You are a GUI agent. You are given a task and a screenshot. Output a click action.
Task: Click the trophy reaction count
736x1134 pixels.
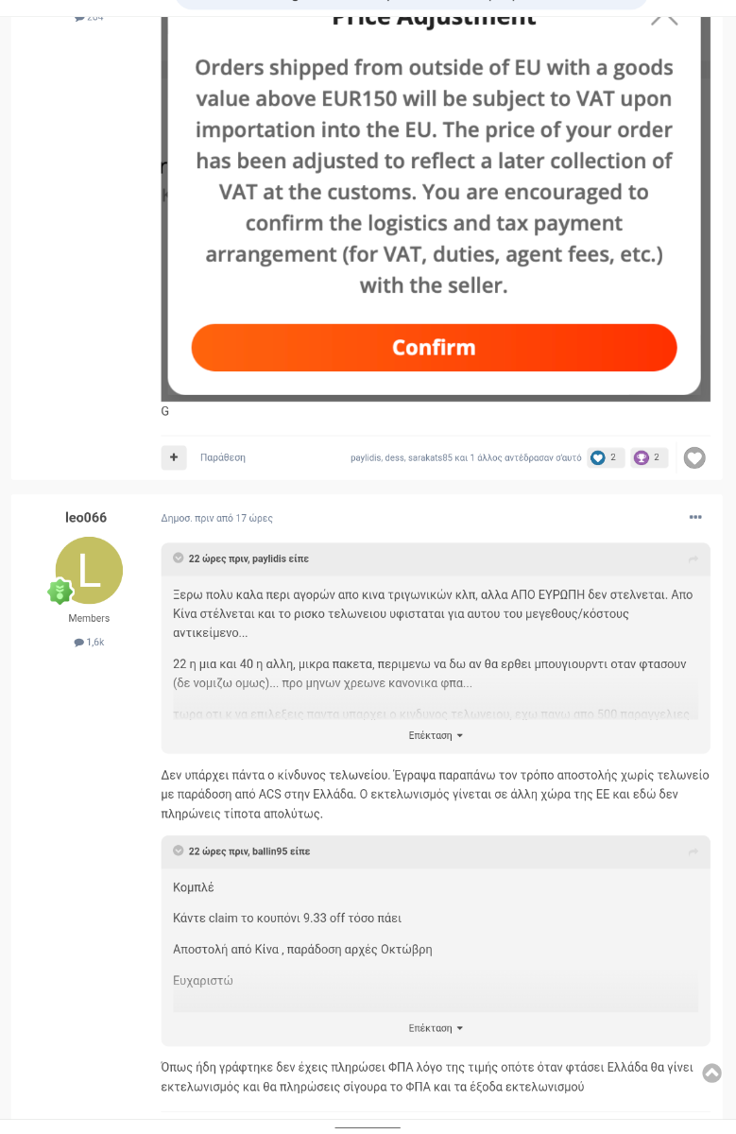tap(649, 457)
